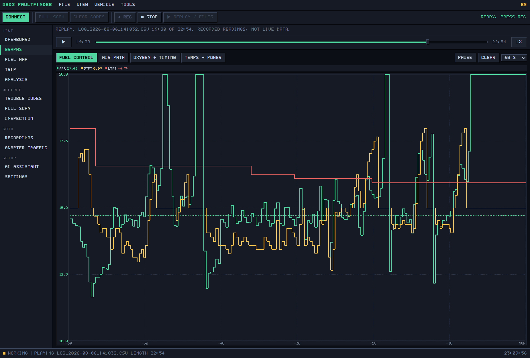Select GRAPHS in the sidebar

pyautogui.click(x=26, y=50)
